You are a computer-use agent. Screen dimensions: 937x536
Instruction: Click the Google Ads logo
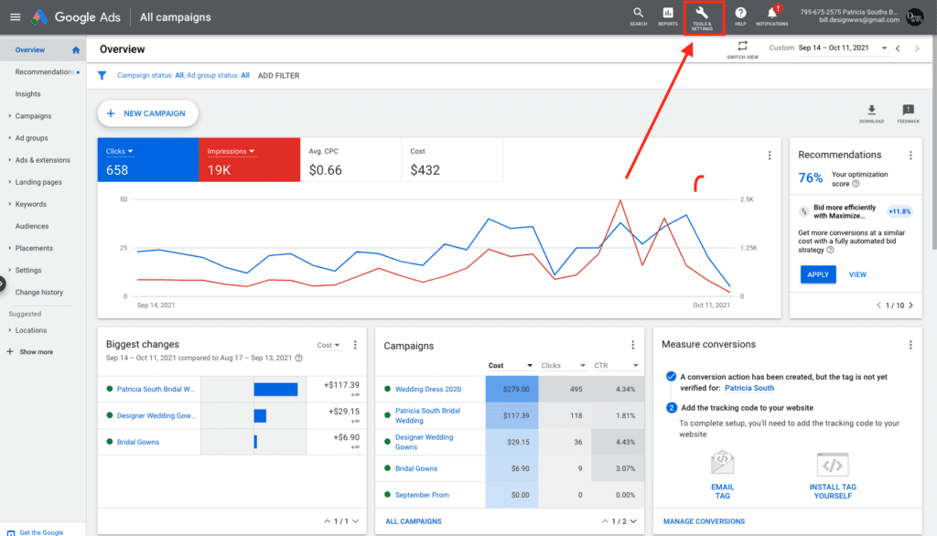76,17
